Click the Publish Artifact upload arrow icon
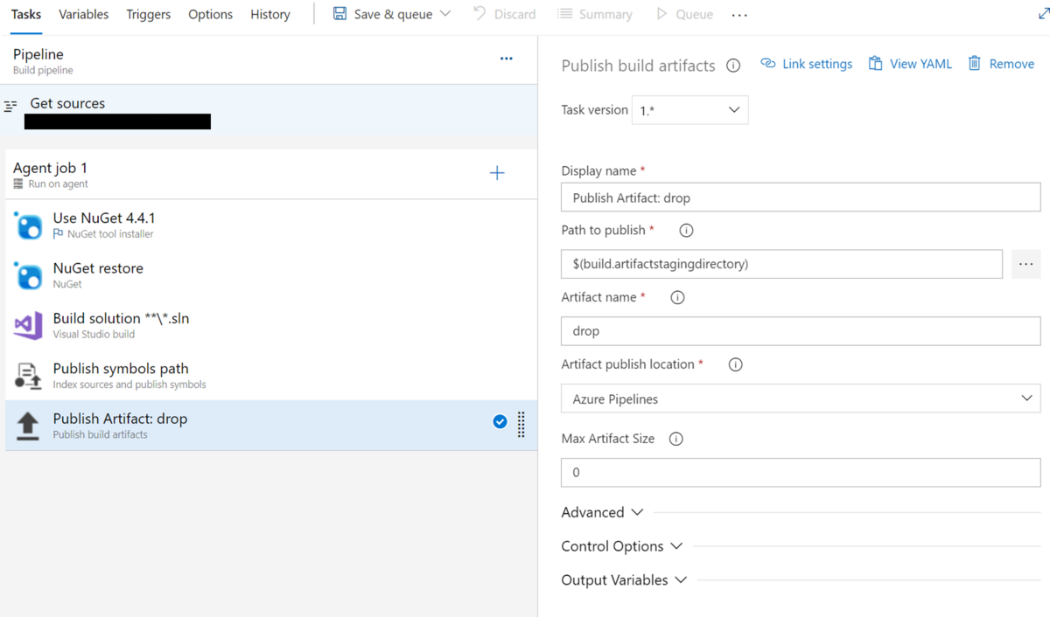Viewport: 1050px width, 617px height. (28, 426)
